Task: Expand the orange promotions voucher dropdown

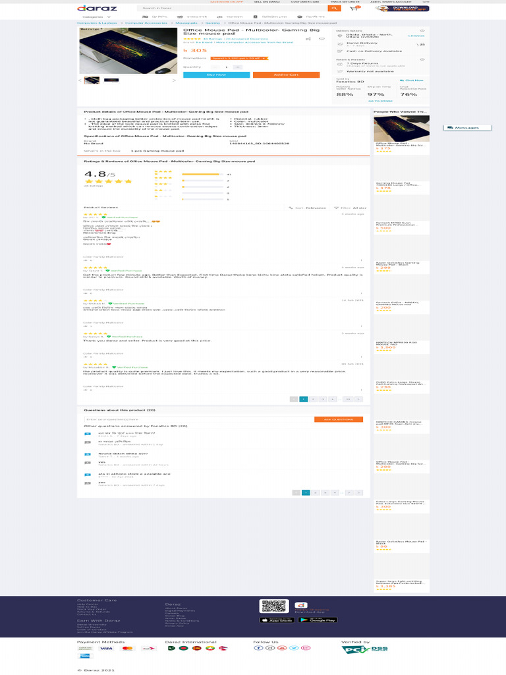Action: pos(239,58)
